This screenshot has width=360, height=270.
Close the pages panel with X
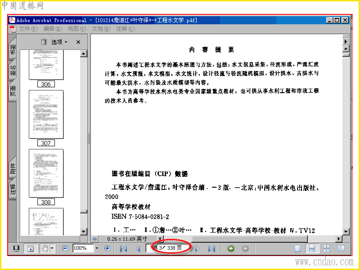[78, 42]
